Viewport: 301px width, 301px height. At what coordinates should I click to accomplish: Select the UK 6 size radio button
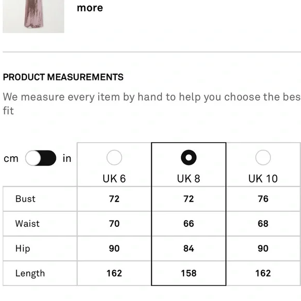tap(114, 157)
